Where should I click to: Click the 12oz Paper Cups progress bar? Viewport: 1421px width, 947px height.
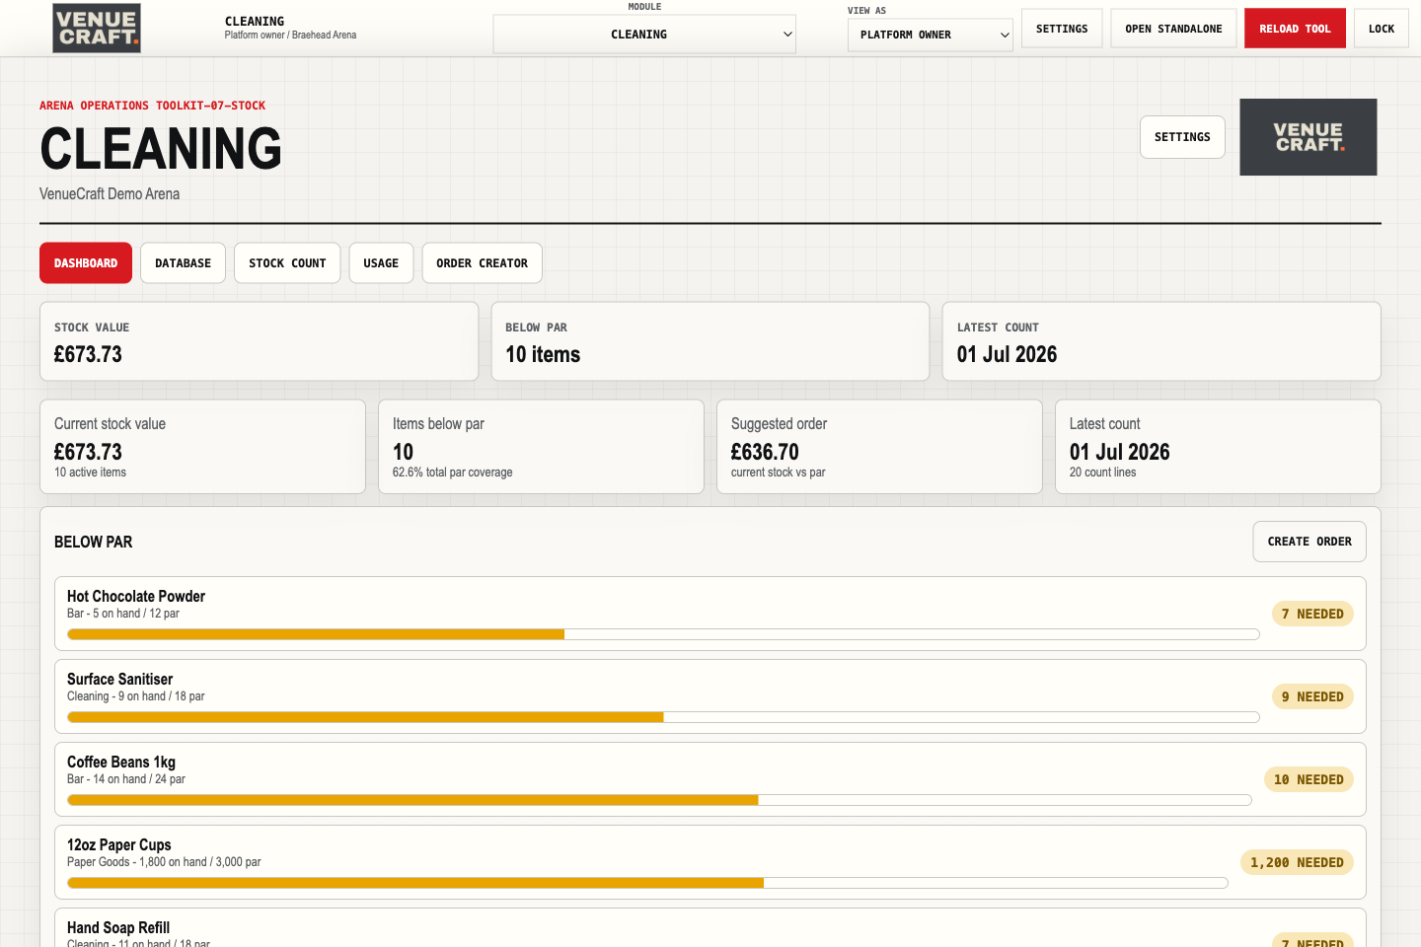tap(647, 883)
